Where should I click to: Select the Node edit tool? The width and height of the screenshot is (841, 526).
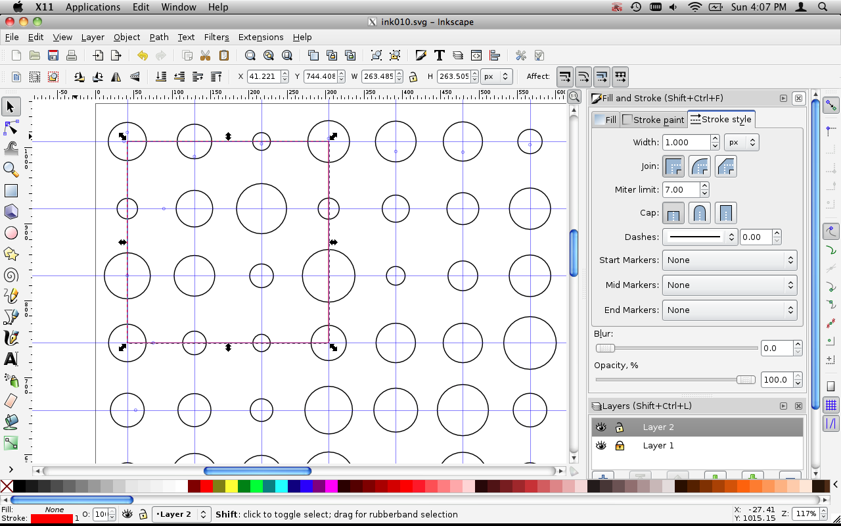[11, 127]
